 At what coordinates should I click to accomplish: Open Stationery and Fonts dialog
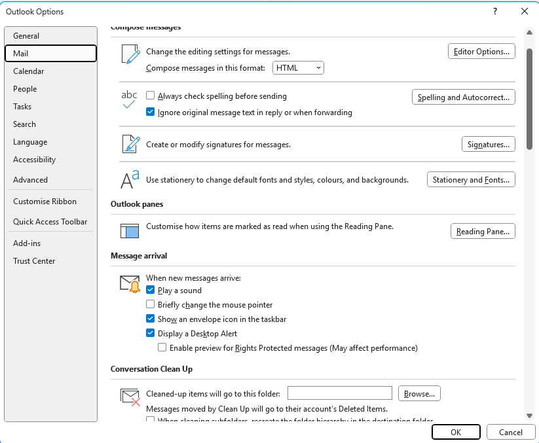(x=471, y=179)
